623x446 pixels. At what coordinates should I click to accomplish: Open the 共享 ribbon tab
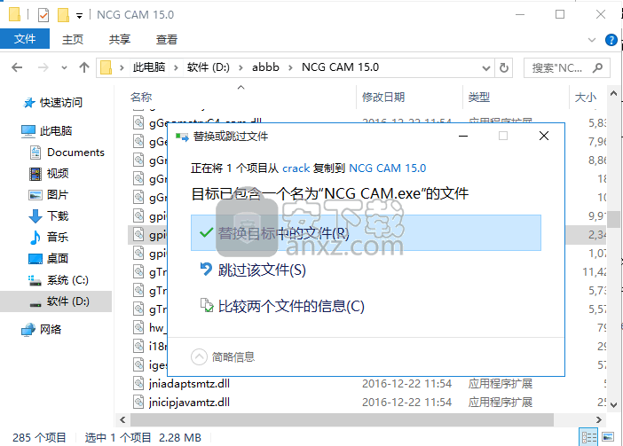pos(120,39)
